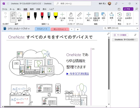Switch to the 挿入 tab

click(x=19, y=9)
